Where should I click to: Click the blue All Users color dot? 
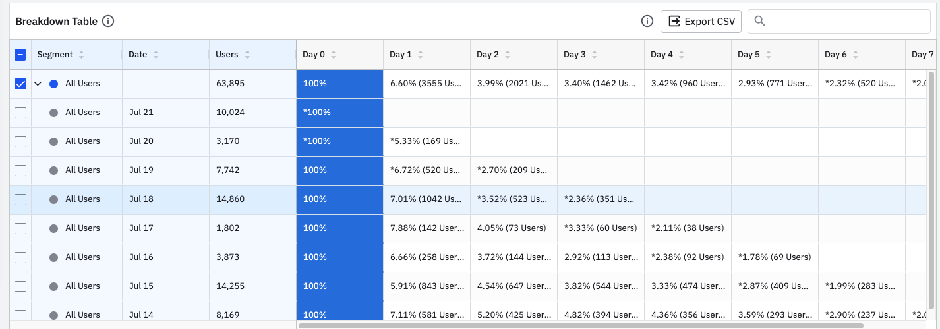pyautogui.click(x=54, y=84)
